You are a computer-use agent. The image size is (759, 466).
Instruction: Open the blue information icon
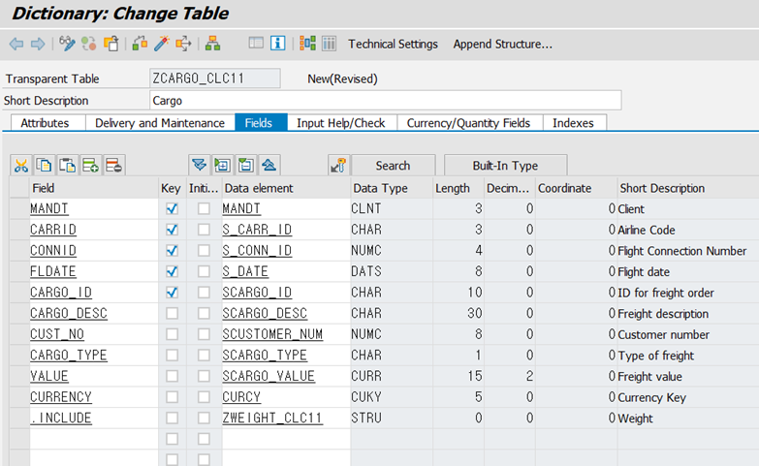(278, 43)
